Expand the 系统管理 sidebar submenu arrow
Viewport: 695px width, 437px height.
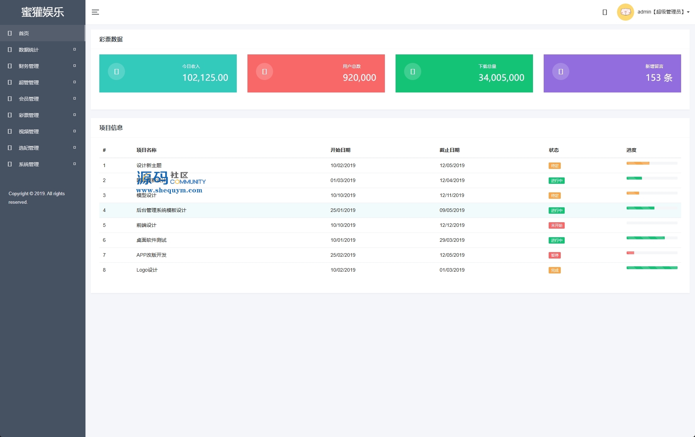pos(74,164)
